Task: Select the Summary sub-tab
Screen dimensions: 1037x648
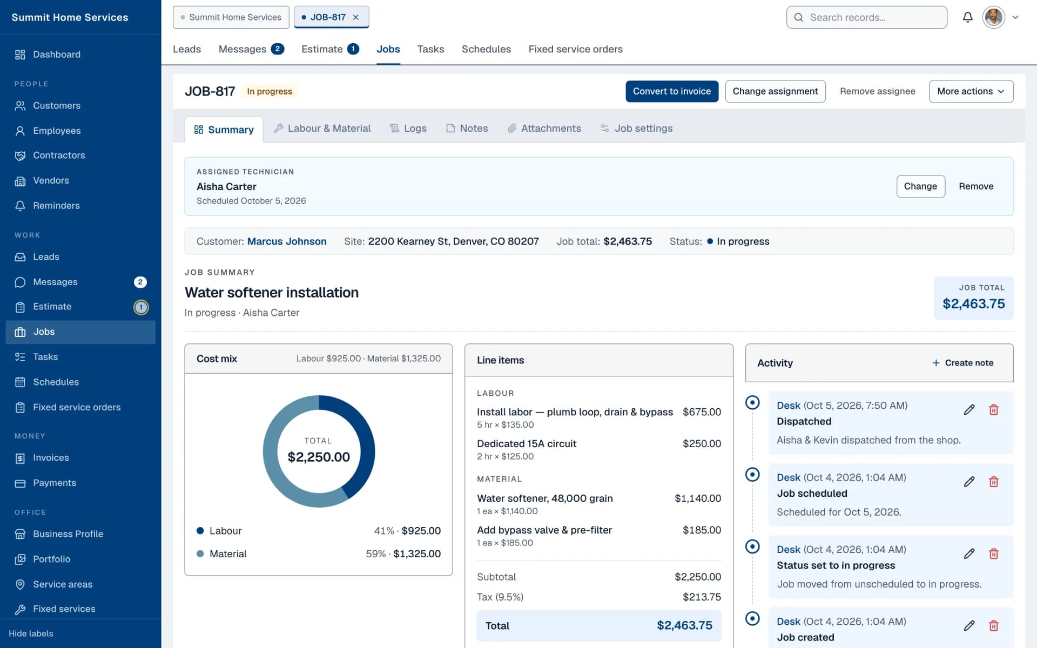Action: 224,130
